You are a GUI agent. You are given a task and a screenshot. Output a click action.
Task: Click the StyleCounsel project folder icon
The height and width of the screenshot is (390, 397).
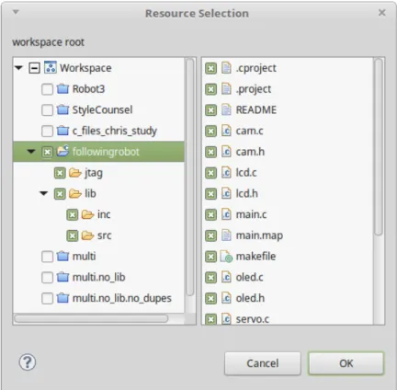click(x=62, y=109)
